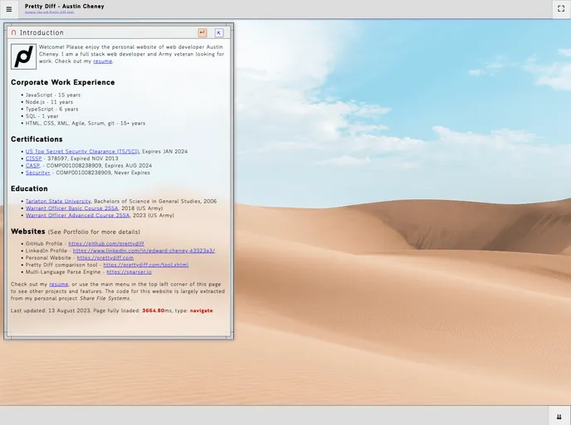This screenshot has height=425, width=571.
Task: Open the hamburger main menu
Action: [9, 9]
